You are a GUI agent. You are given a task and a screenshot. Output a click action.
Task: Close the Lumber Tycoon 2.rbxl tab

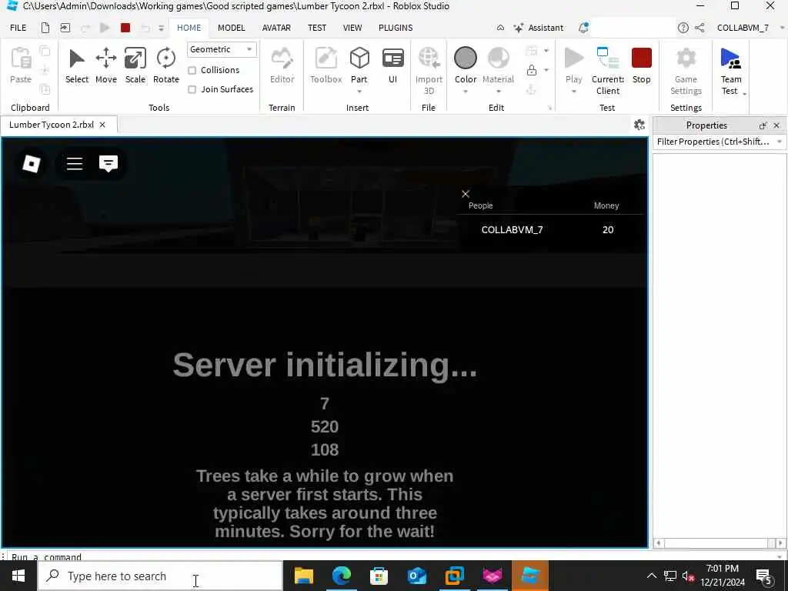(102, 125)
